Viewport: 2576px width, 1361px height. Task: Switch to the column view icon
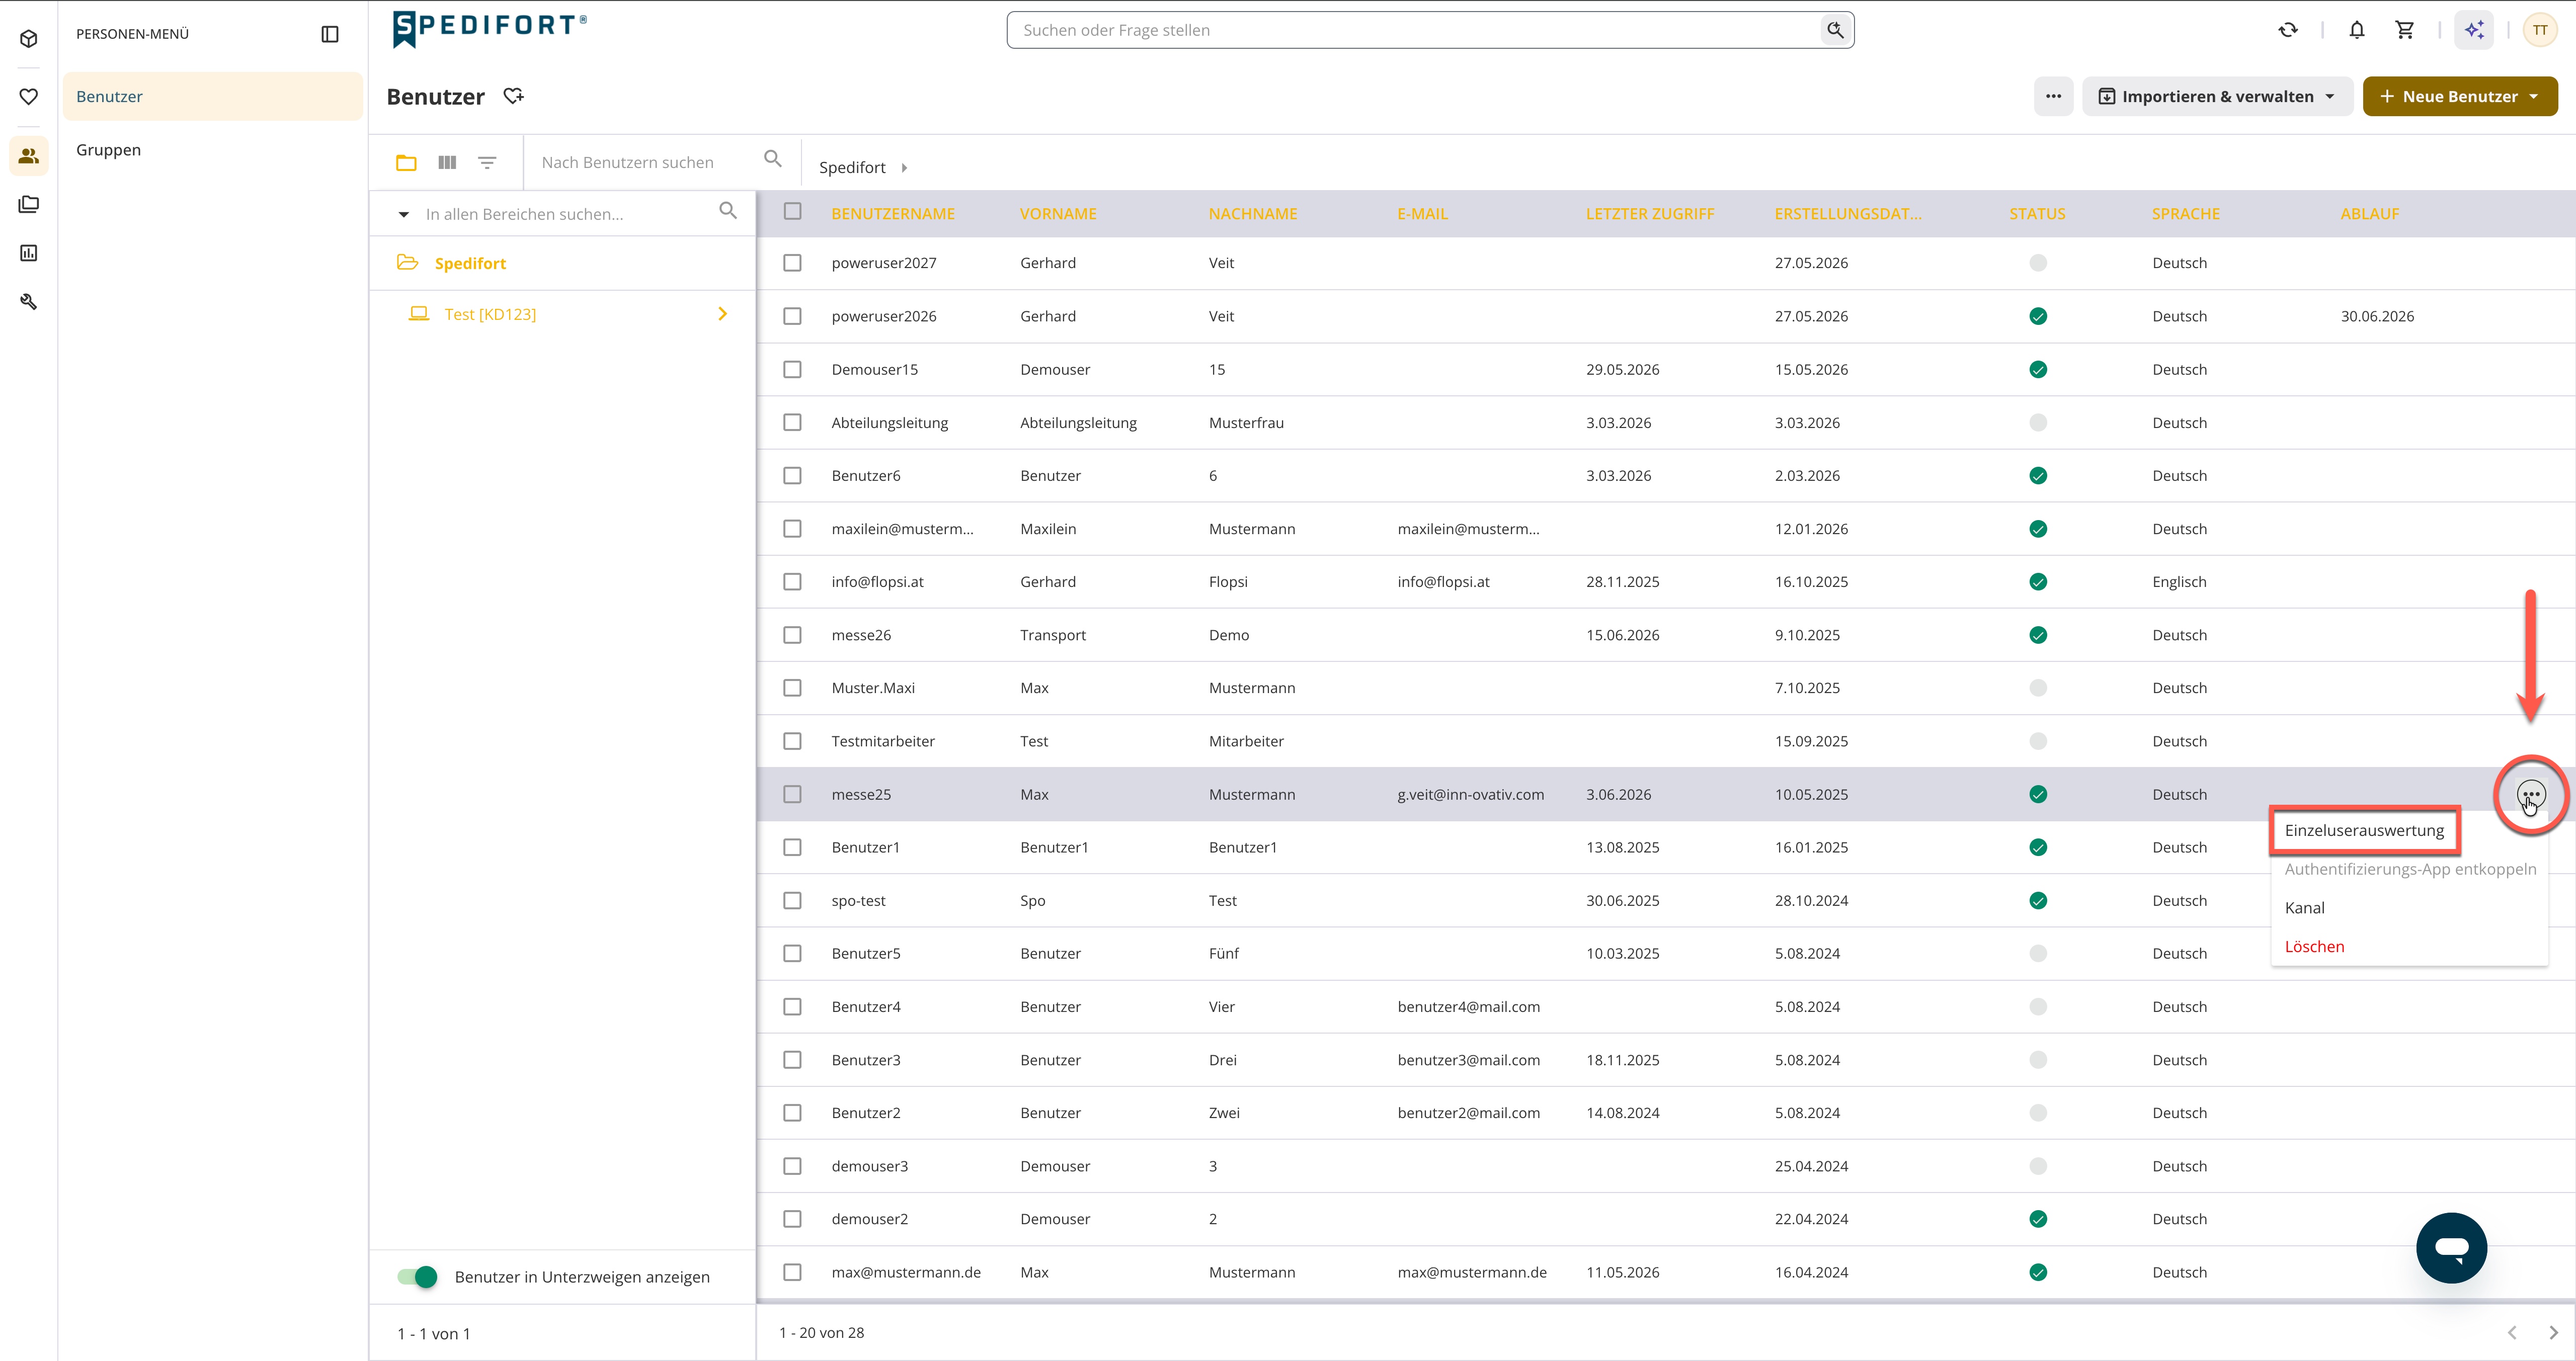(447, 162)
